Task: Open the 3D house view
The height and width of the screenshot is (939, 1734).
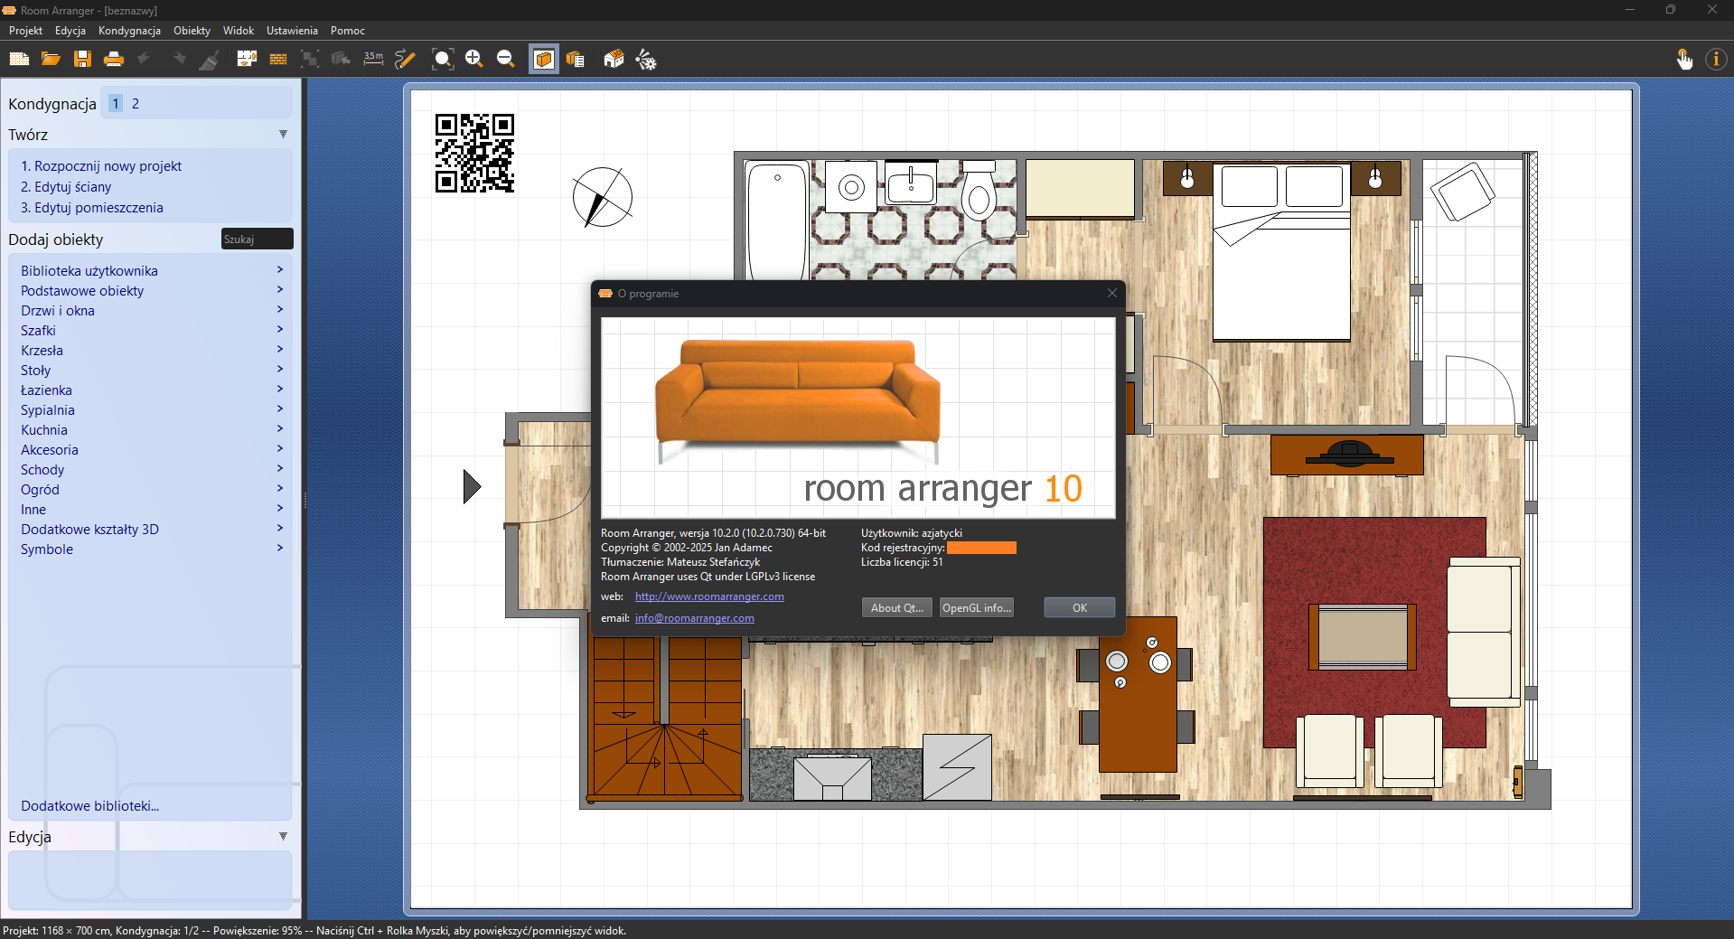Action: [x=614, y=60]
